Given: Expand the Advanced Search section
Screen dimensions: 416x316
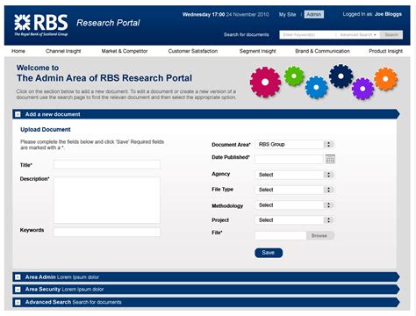Looking at the screenshot, I should point(18,302).
